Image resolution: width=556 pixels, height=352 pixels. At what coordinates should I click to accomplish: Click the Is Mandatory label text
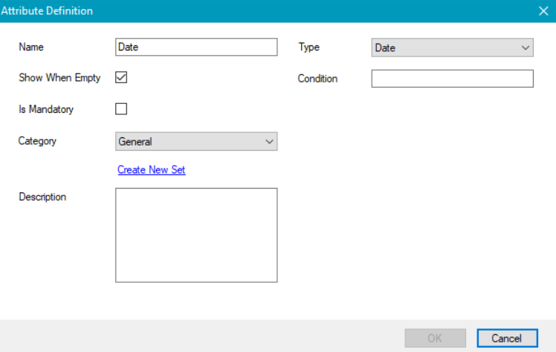pyautogui.click(x=46, y=109)
